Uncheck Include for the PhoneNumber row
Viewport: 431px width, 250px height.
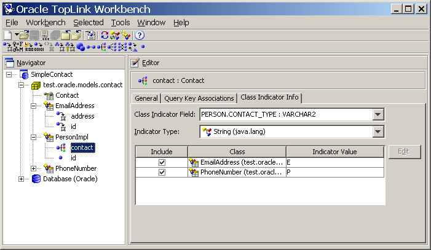click(x=162, y=172)
